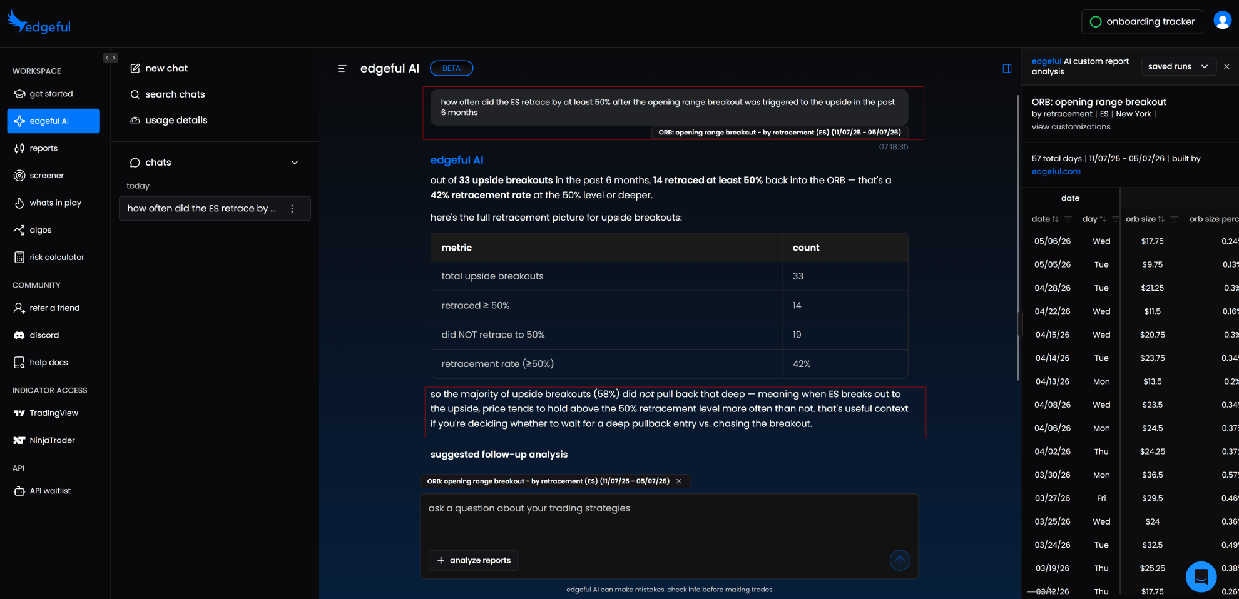Open the 'how often did the ES retrace' chat
The image size is (1239, 599).
201,208
